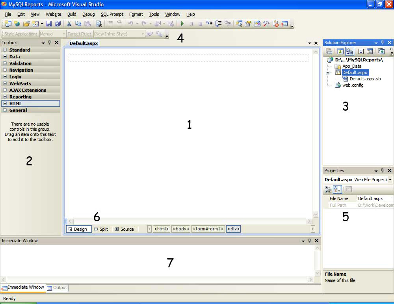
Task: Switch to the Output tab
Action: pyautogui.click(x=57, y=288)
